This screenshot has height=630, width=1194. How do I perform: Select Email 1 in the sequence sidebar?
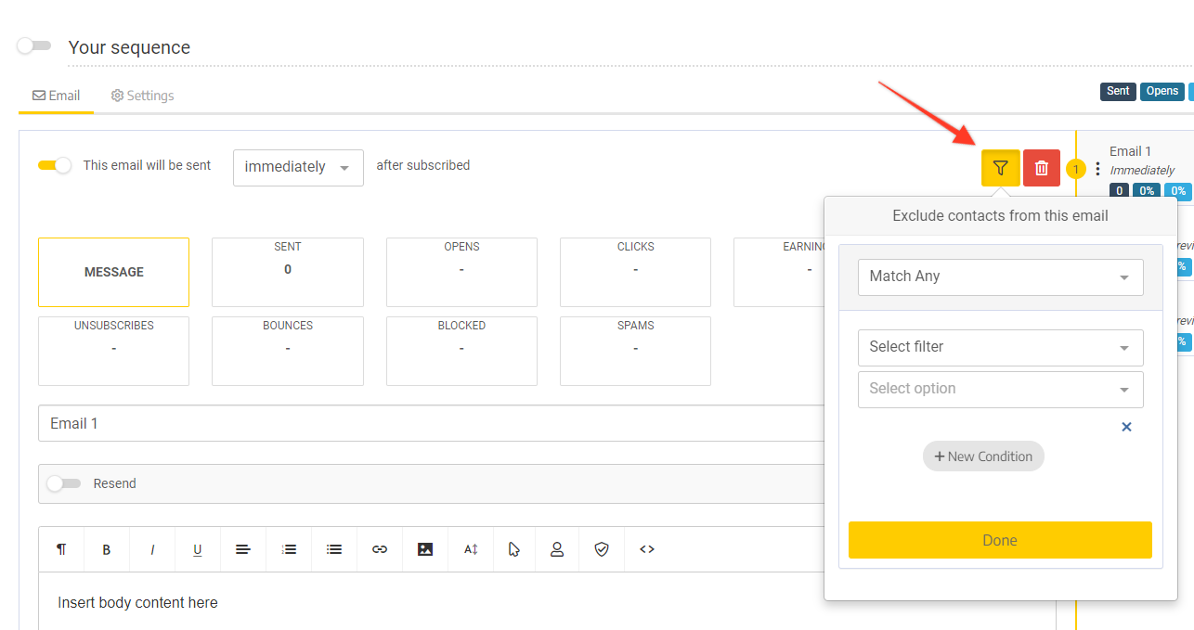click(1130, 151)
